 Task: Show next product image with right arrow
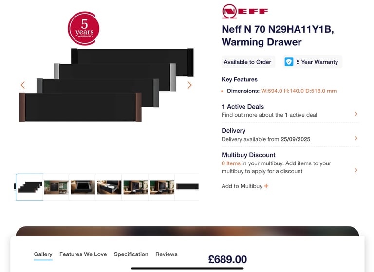point(189,85)
